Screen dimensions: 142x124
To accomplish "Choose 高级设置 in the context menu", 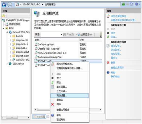I will [70, 96].
